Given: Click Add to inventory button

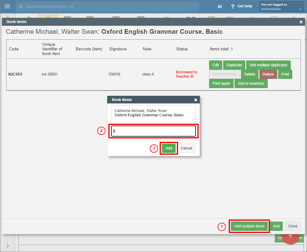Looking at the screenshot, I should 251,83.
